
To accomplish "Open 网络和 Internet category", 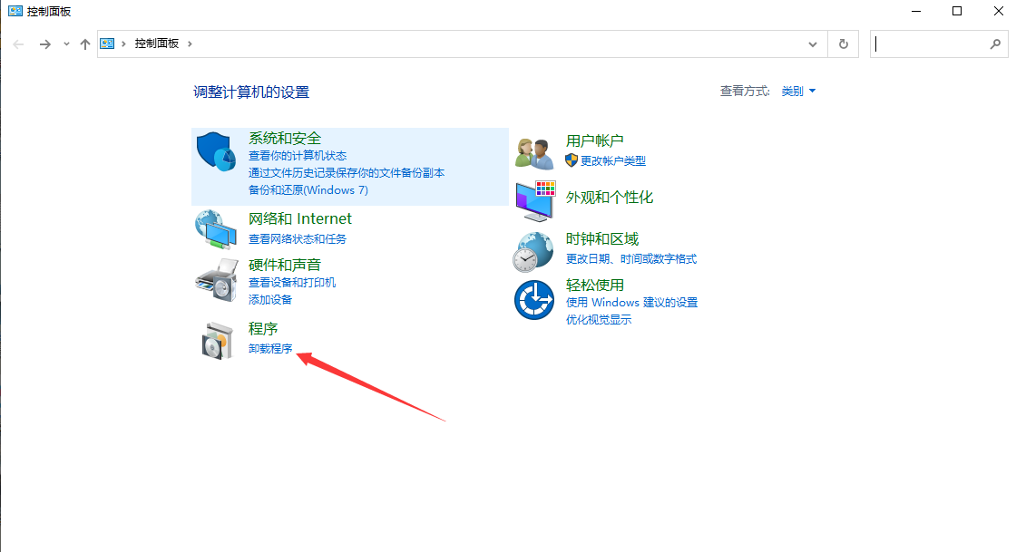I will [300, 218].
